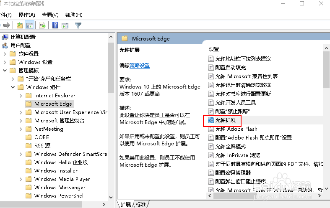Click the Export List toolbar icon
330x208 pixels.
click(42, 25)
